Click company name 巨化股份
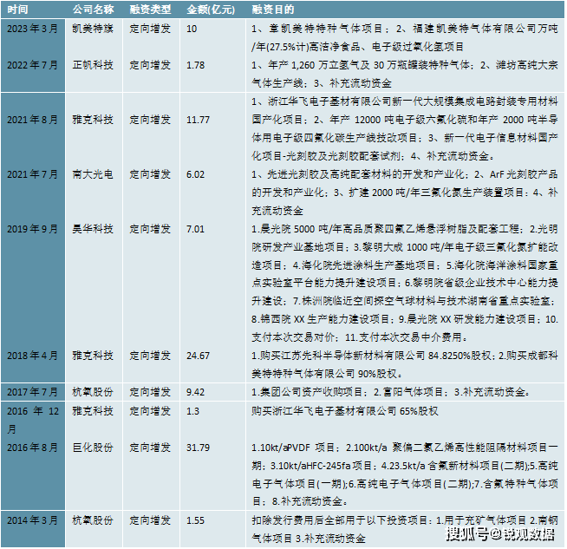Image resolution: width=567 pixels, height=549 pixels. click(93, 448)
